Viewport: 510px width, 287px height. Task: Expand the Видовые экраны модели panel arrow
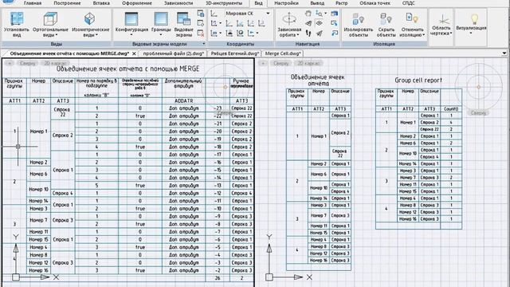204,44
